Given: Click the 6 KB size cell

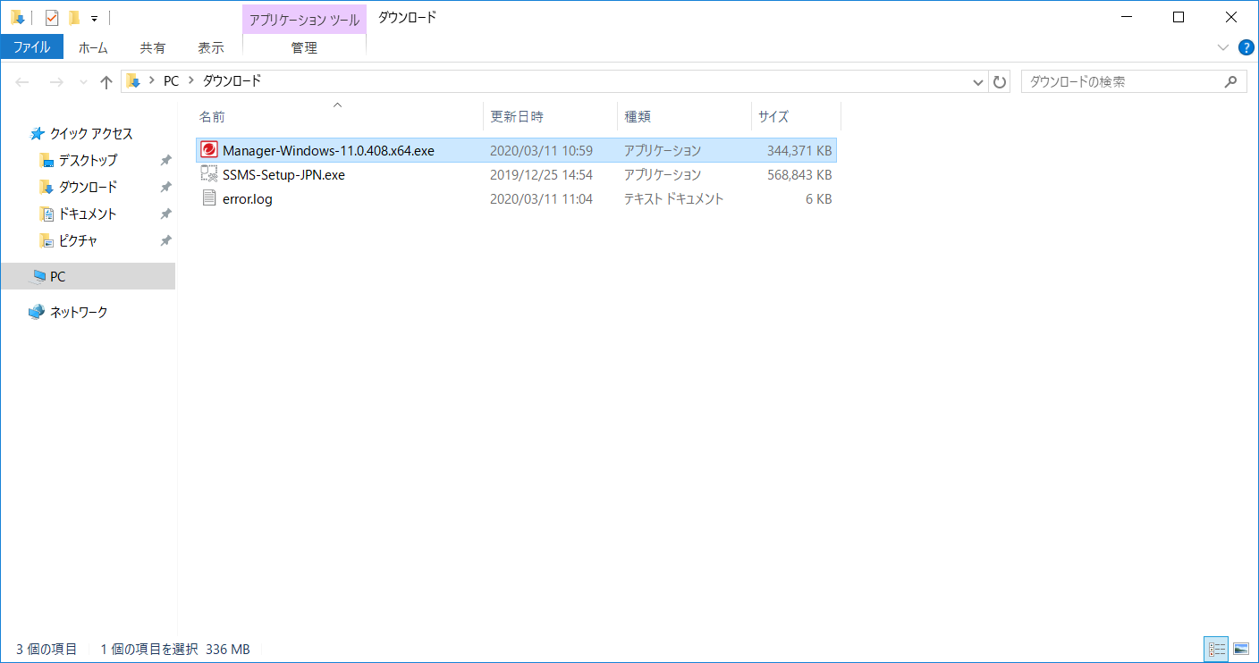Looking at the screenshot, I should [x=818, y=199].
